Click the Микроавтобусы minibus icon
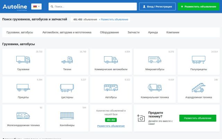The image size is (222, 139). pos(155,59)
